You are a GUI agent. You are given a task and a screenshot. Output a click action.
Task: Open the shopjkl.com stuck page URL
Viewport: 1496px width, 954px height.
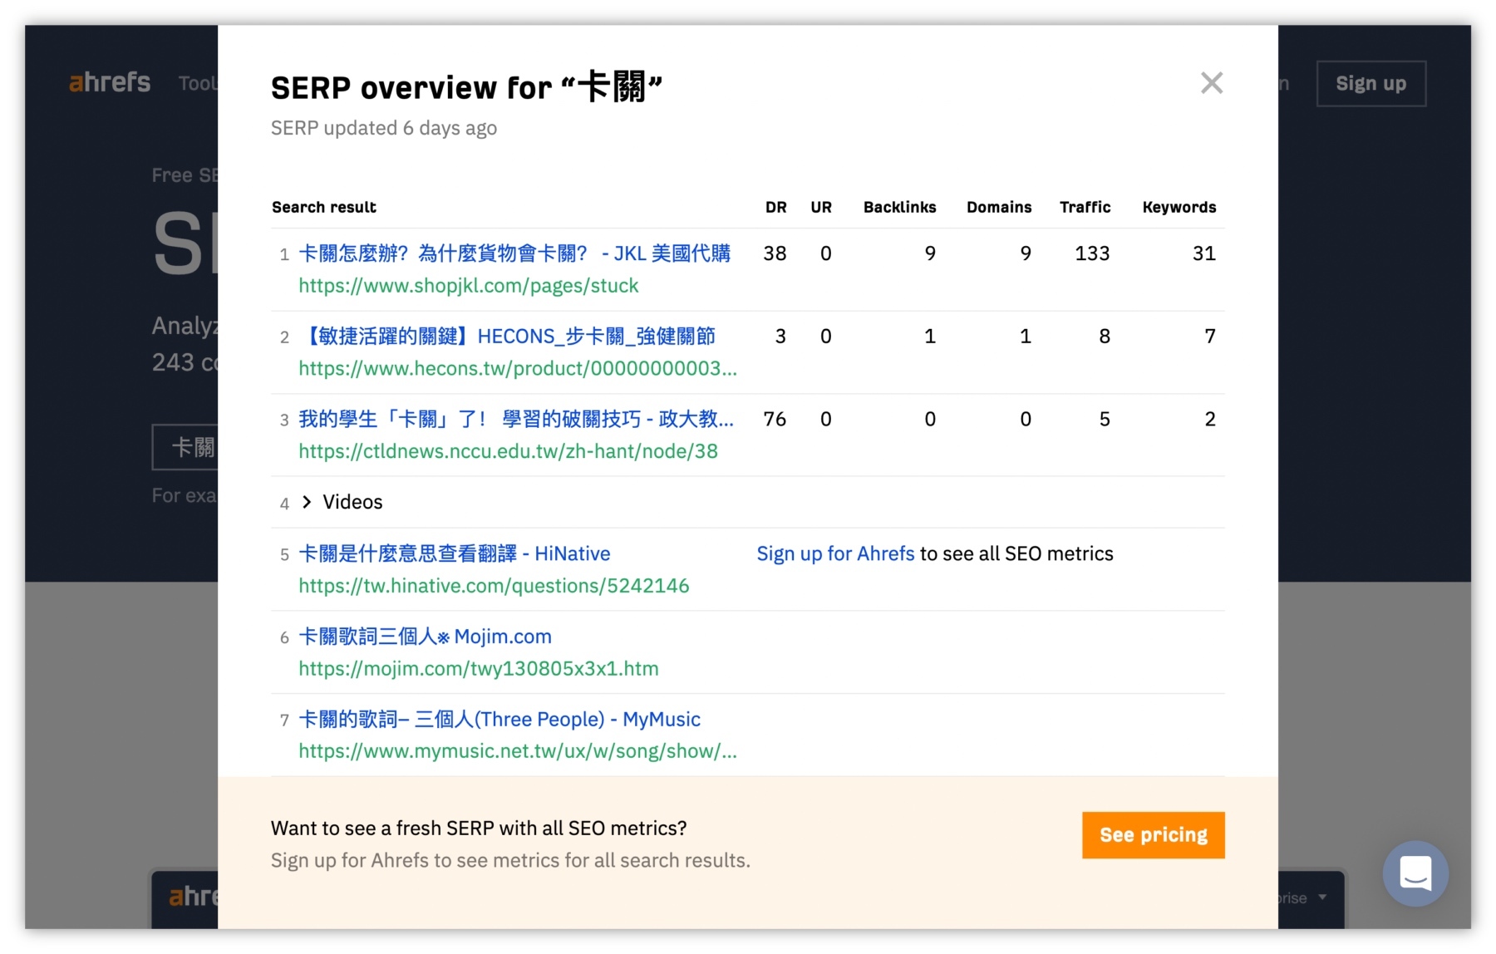click(468, 286)
